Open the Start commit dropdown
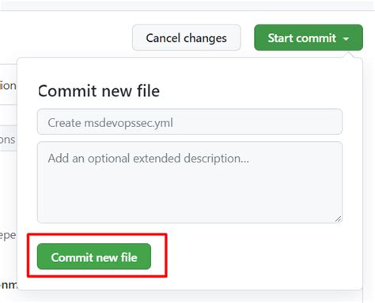 [309, 38]
